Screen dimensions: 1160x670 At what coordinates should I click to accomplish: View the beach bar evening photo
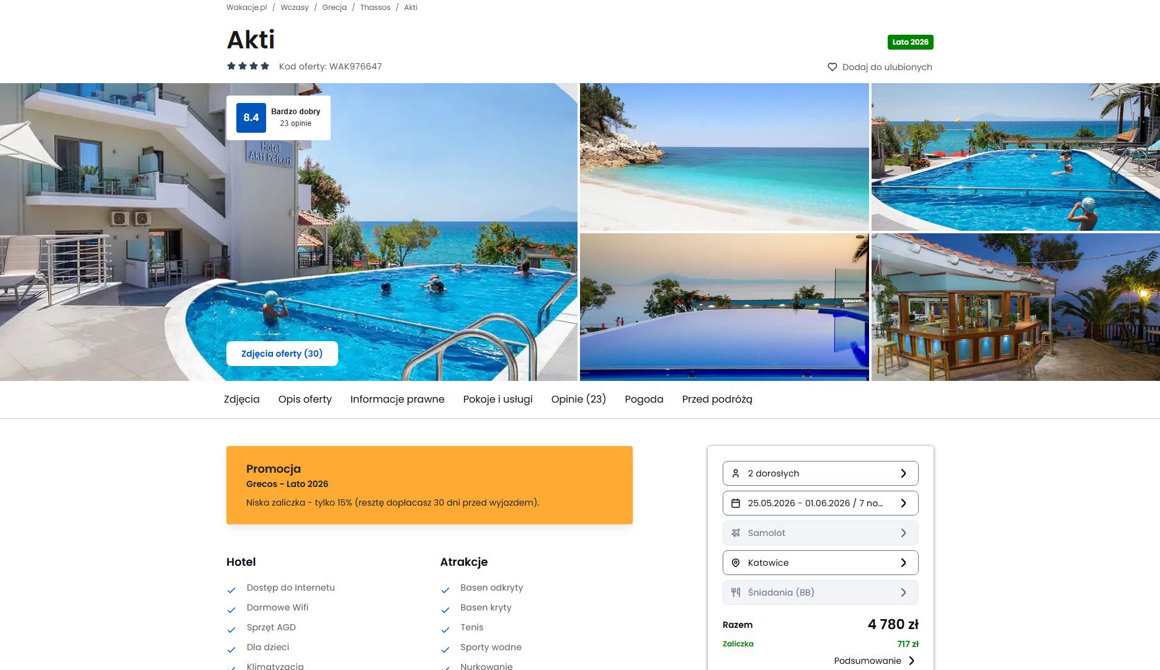(1015, 307)
